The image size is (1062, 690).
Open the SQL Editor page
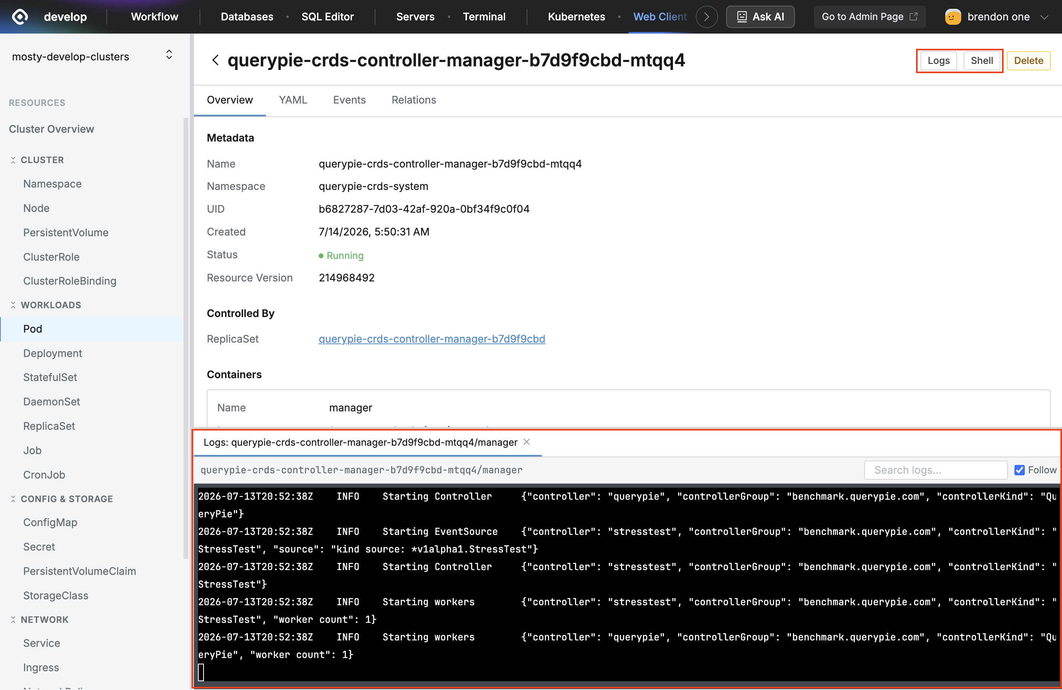click(x=327, y=16)
